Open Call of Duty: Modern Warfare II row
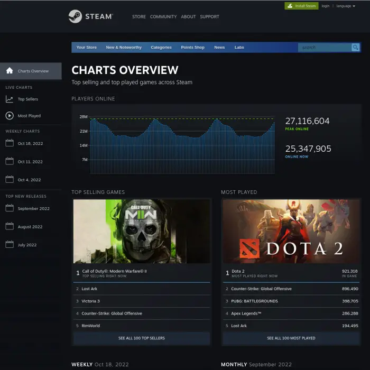The image size is (370, 370). (142, 273)
